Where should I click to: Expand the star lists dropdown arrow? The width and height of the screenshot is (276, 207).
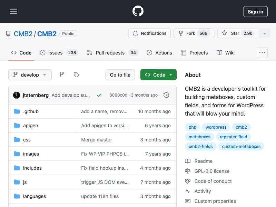click(265, 33)
